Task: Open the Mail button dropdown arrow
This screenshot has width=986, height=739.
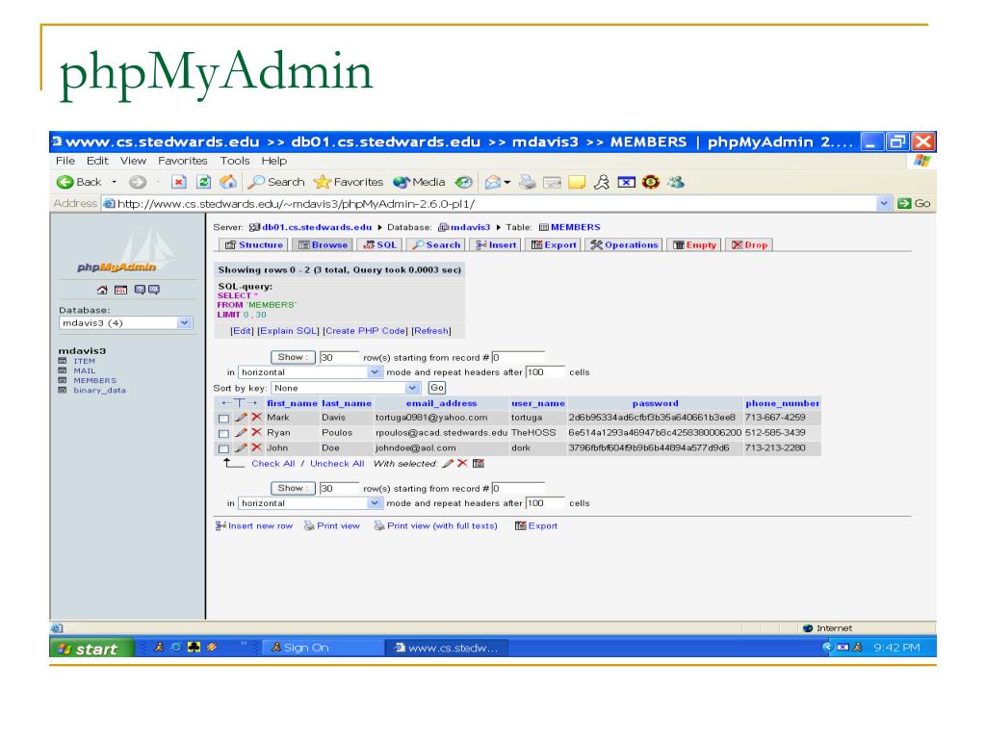Action: click(x=506, y=182)
